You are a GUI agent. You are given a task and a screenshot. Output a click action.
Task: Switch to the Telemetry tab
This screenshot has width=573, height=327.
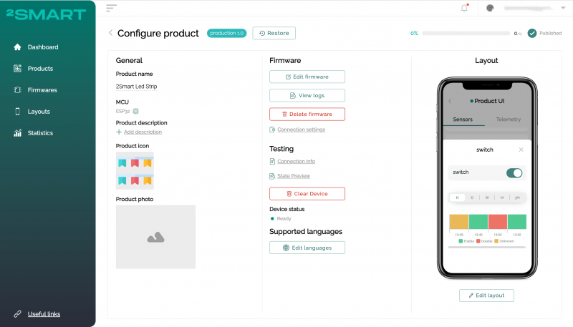click(x=509, y=119)
